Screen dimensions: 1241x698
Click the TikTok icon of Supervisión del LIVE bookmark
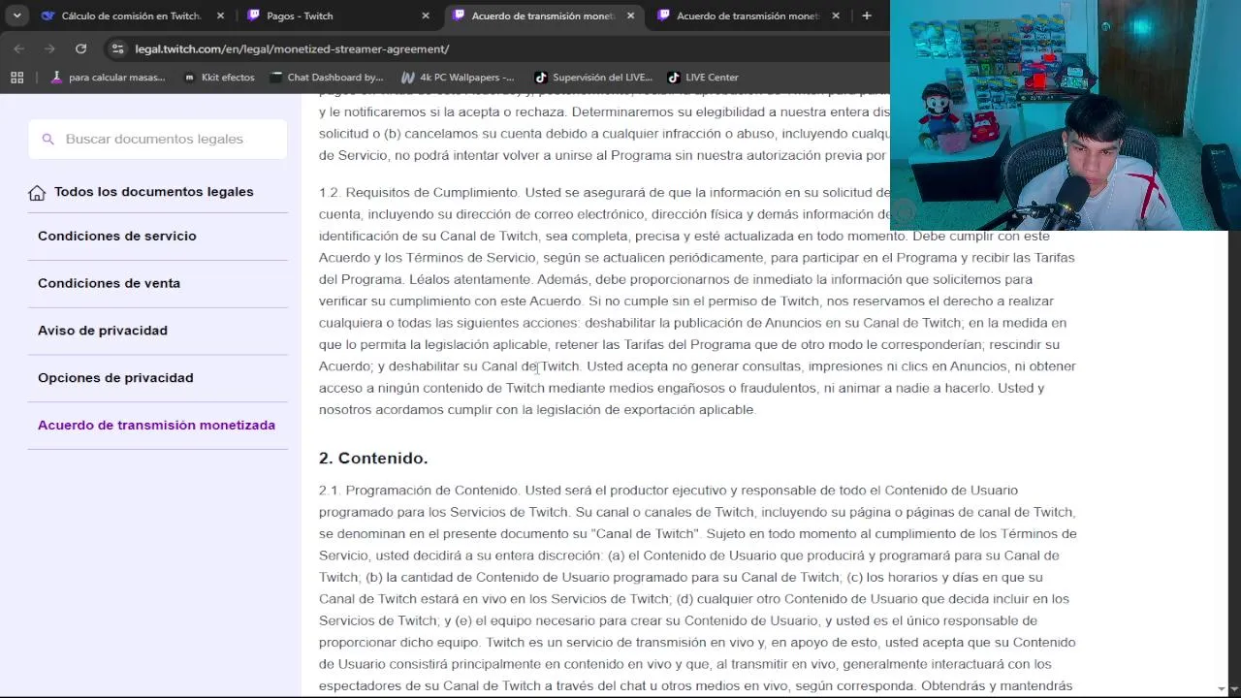(541, 78)
